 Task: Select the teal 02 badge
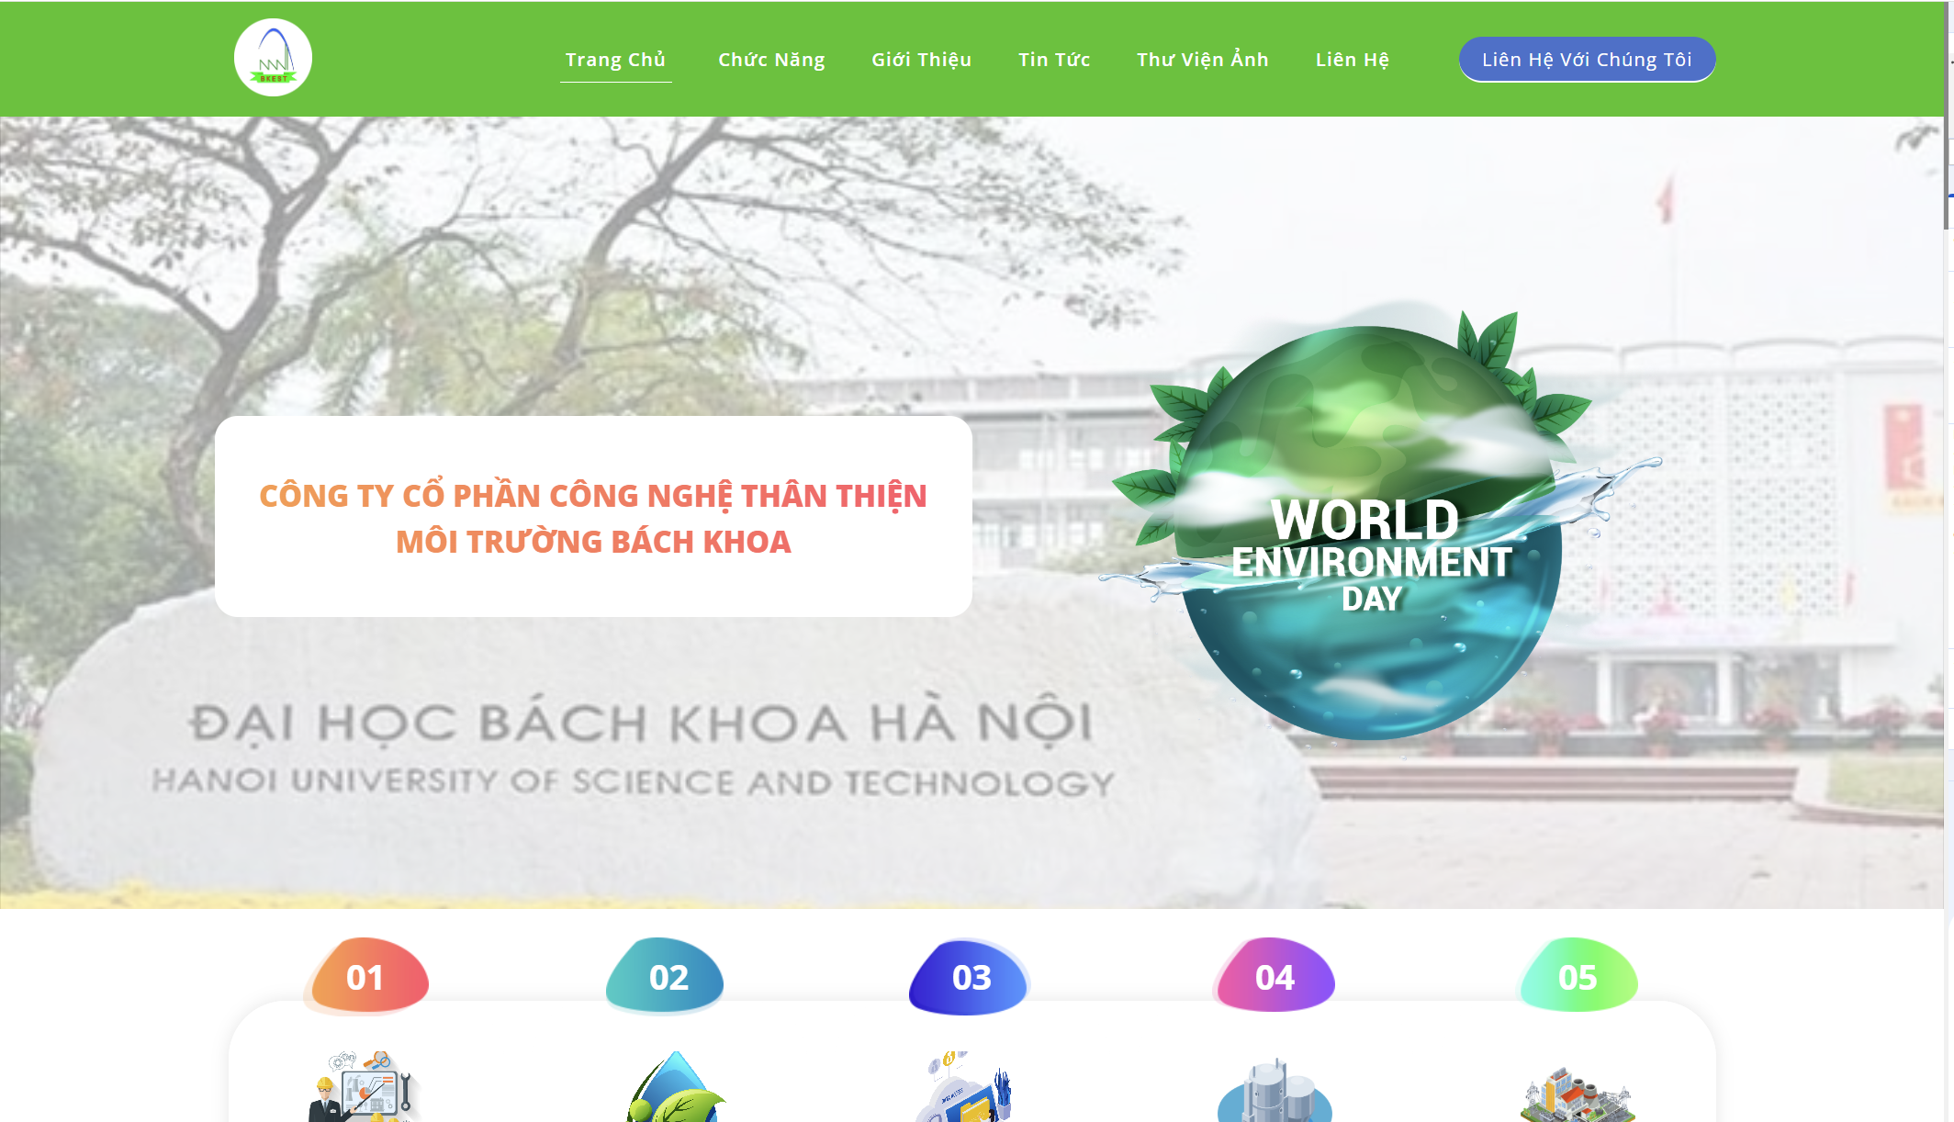click(x=666, y=976)
